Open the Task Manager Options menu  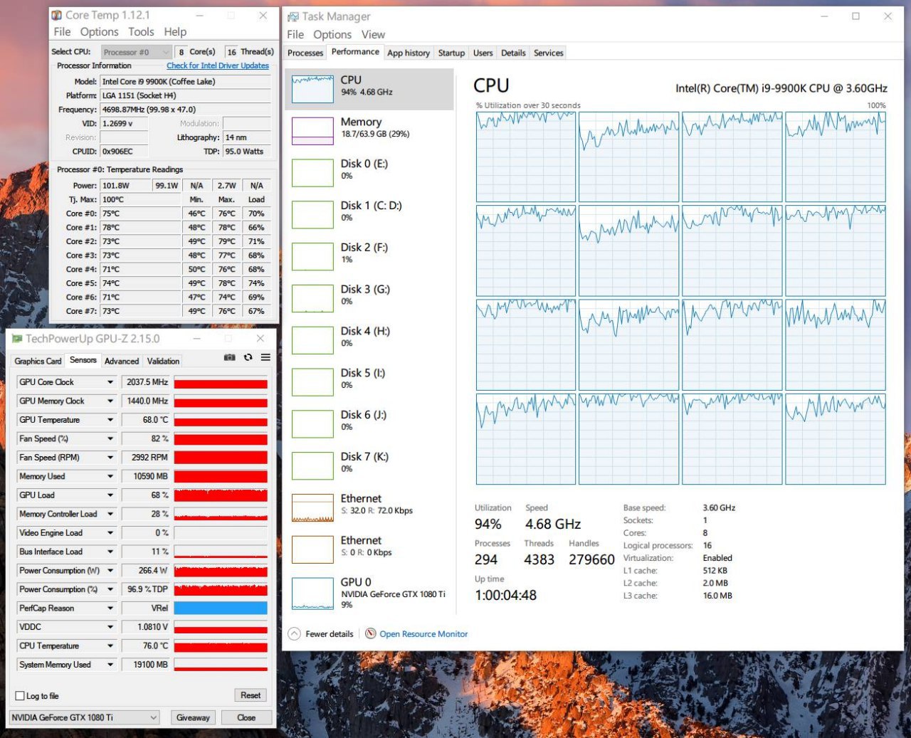coord(332,35)
